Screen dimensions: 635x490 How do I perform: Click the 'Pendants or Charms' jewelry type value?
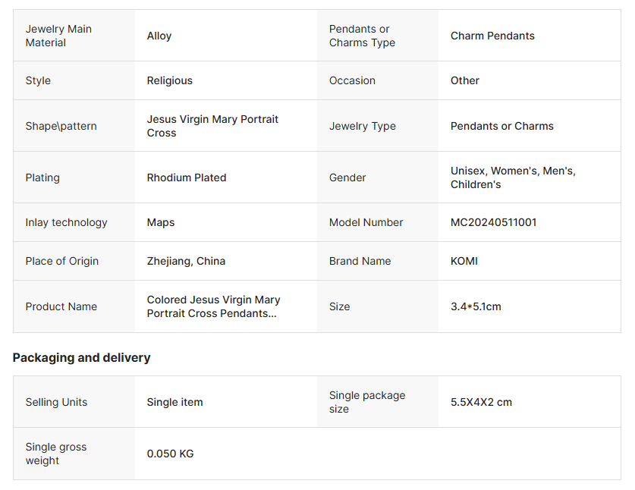coord(502,126)
